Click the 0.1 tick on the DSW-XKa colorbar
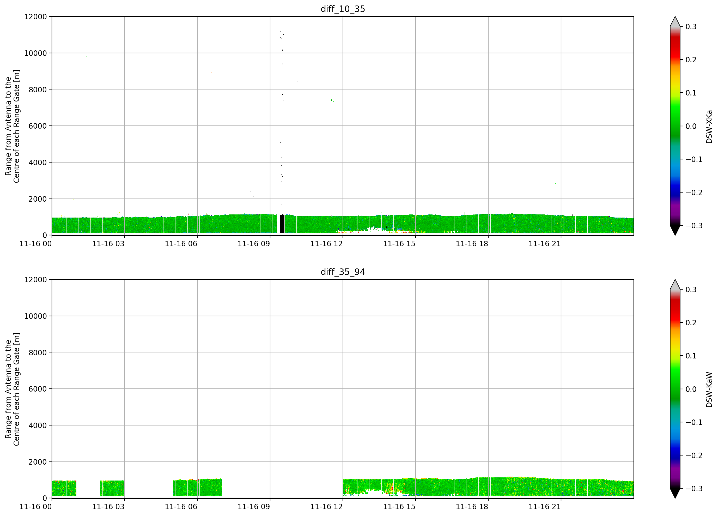Screen dimensions: 718x516 point(691,93)
